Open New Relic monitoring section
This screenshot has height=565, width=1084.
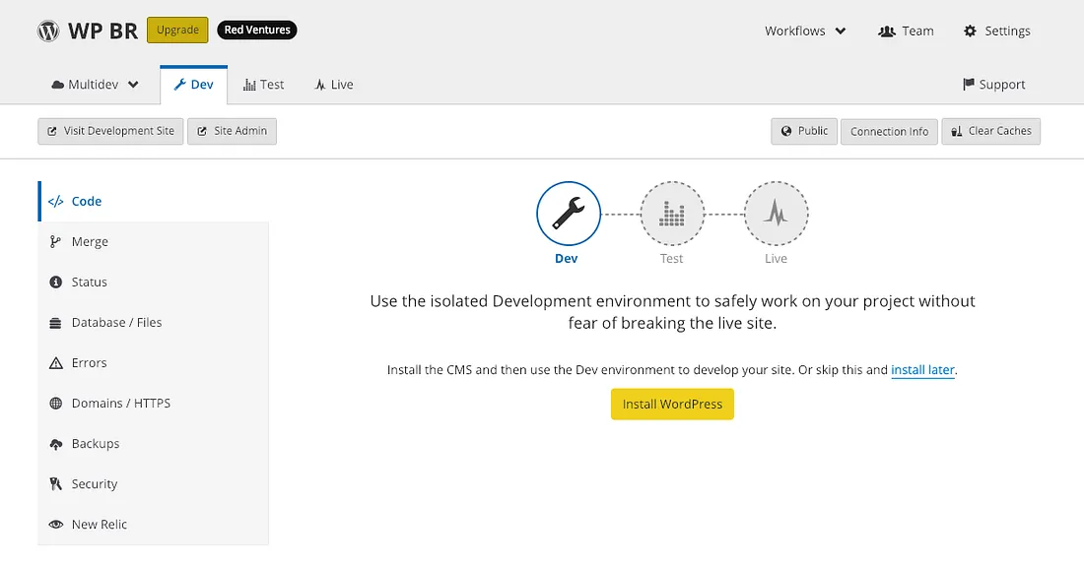(x=99, y=525)
